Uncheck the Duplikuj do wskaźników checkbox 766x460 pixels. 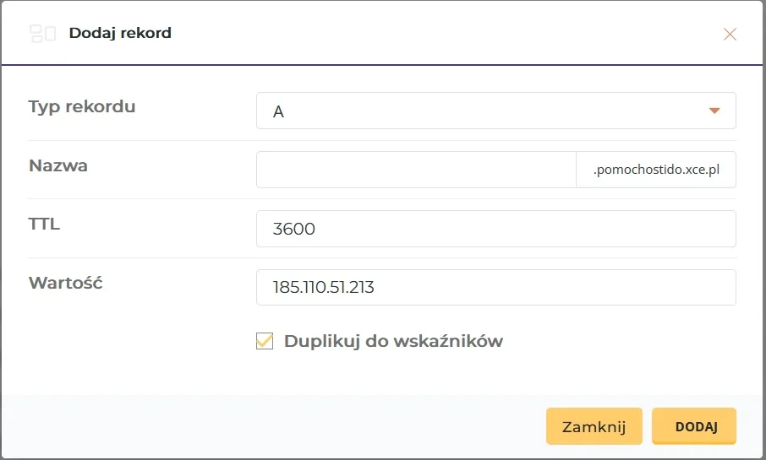click(x=265, y=341)
